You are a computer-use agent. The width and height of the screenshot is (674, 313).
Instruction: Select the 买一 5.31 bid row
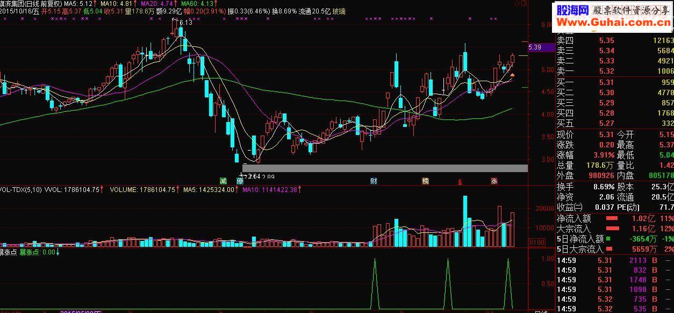(x=614, y=82)
